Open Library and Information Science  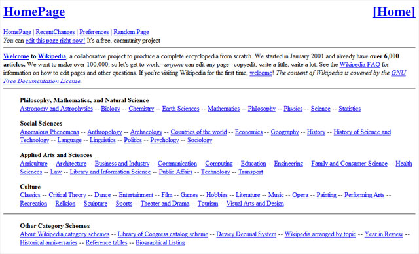point(111,172)
